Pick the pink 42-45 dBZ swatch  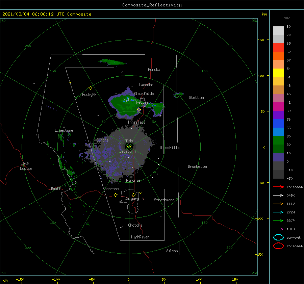tap(278, 98)
